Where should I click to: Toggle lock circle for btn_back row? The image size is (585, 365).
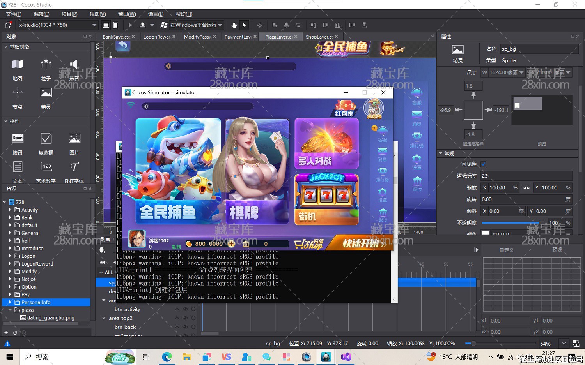(x=193, y=327)
